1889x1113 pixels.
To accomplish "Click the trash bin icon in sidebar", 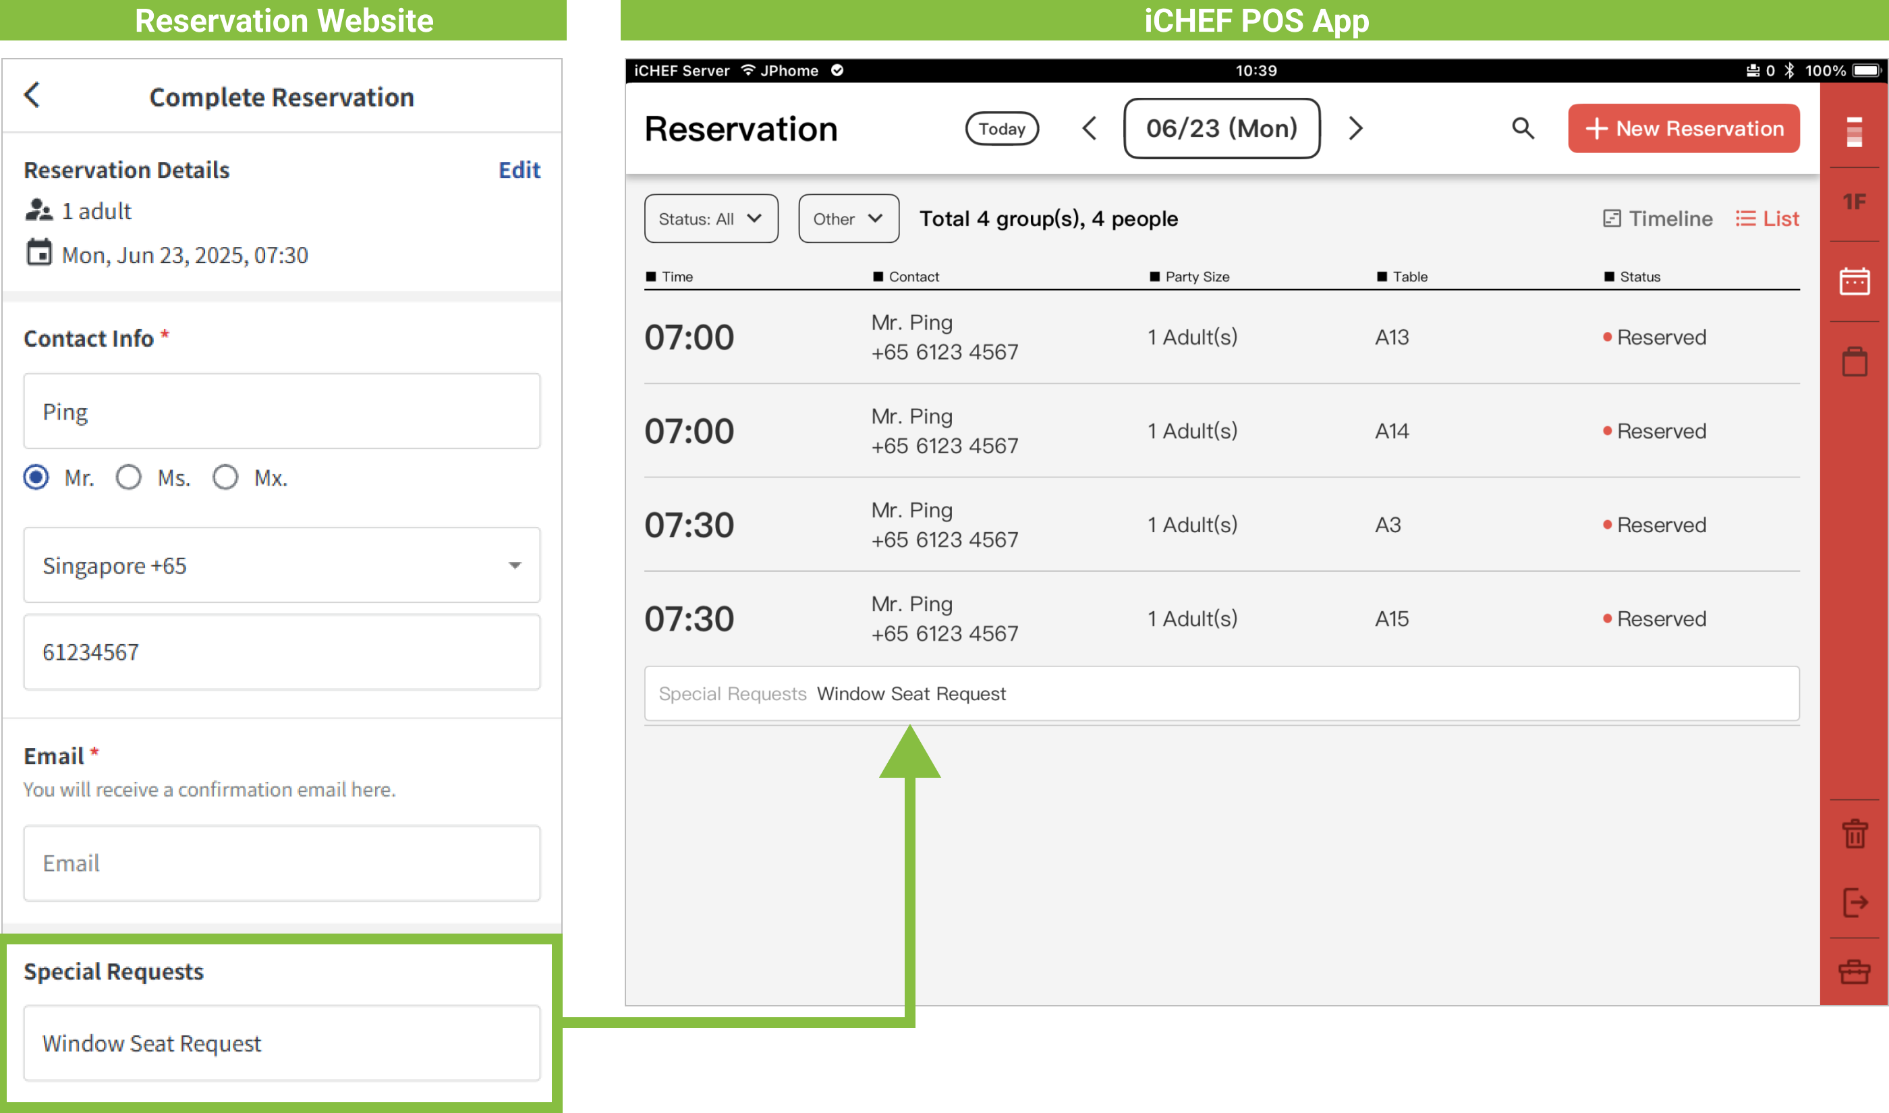I will point(1855,833).
